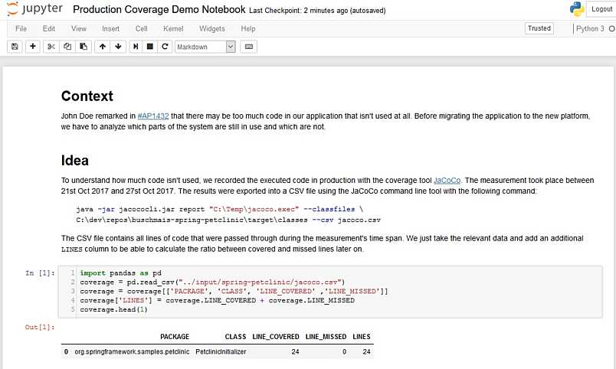The width and height of the screenshot is (616, 369).
Task: Copy selected cells icon
Action: coord(67,47)
